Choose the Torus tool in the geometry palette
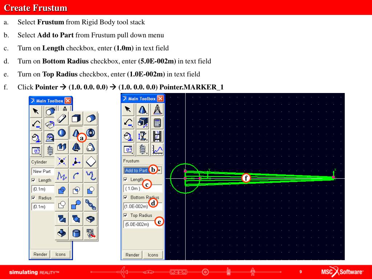The image size is (372, 279). 90,133
